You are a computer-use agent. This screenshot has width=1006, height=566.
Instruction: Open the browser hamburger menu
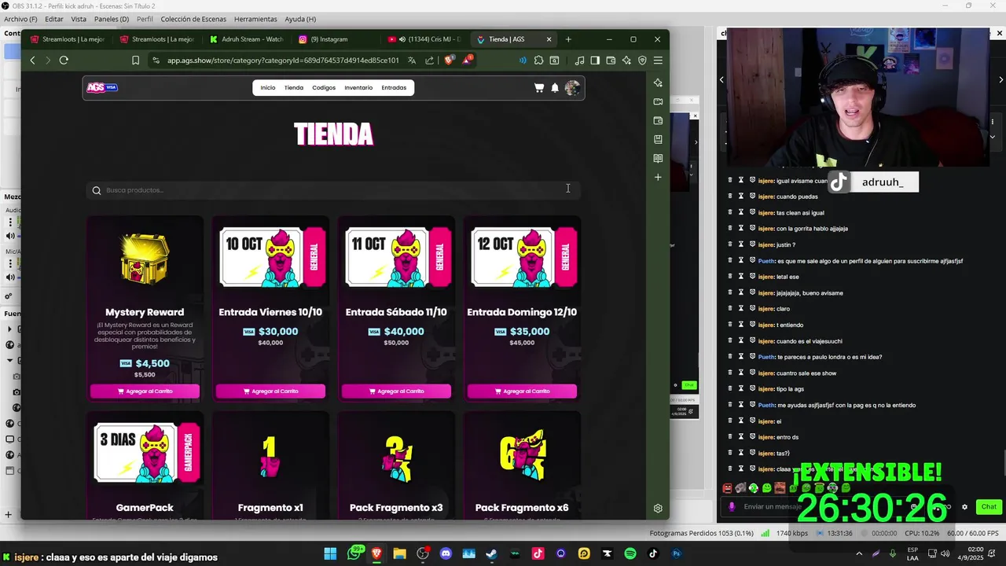[x=658, y=61]
